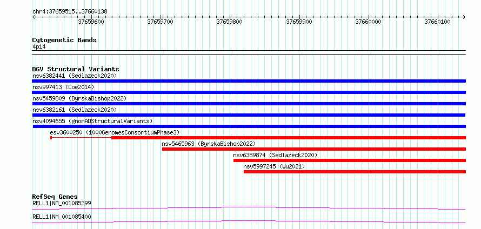This screenshot has height=229, width=481.
Task: Click the left arrowhead of the ruler
Action: [x=34, y=17]
